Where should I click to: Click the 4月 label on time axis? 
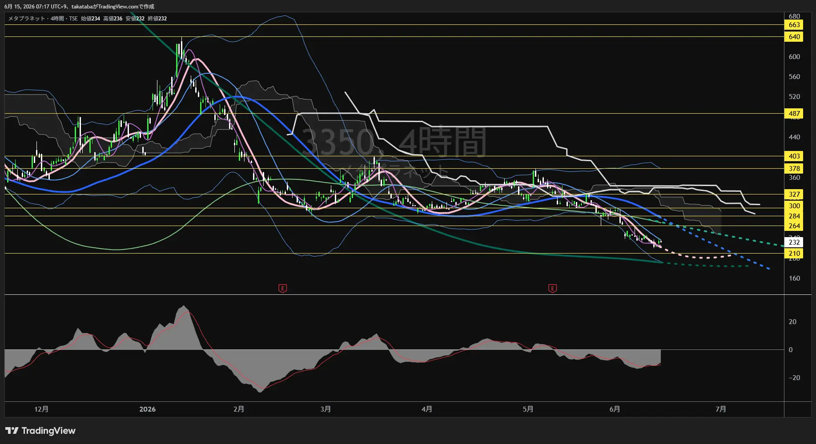point(427,409)
